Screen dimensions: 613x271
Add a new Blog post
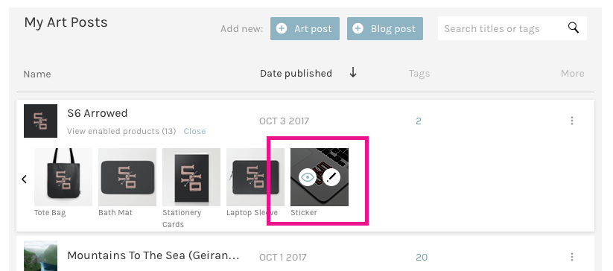coord(384,28)
